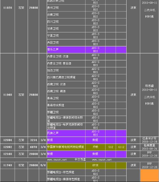Image resolution: width=159 pixels, height=182 pixels.
Task: Click the 中国新华新闻电视网财经频道 entry
Action: (x=66, y=147)
